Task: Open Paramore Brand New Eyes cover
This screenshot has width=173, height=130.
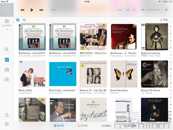Action: (124, 74)
